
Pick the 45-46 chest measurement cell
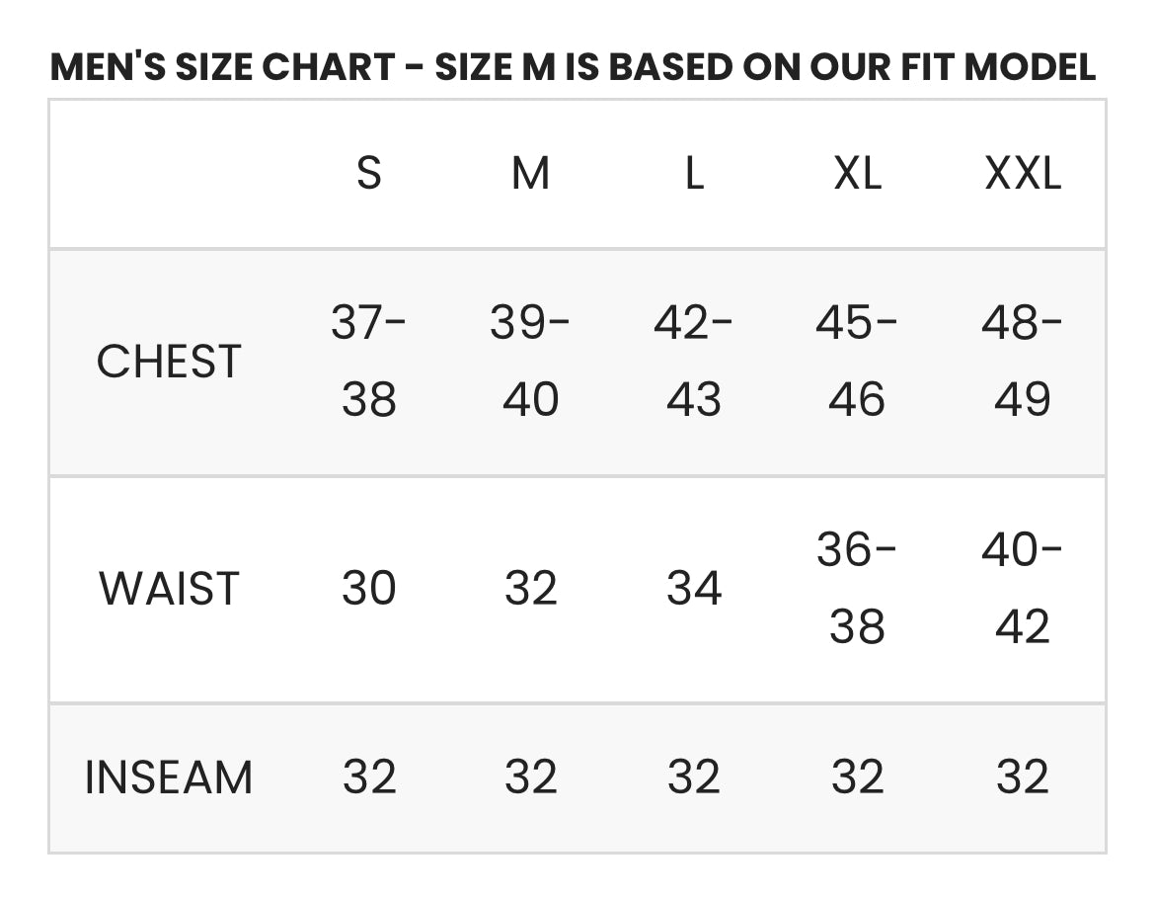click(857, 362)
